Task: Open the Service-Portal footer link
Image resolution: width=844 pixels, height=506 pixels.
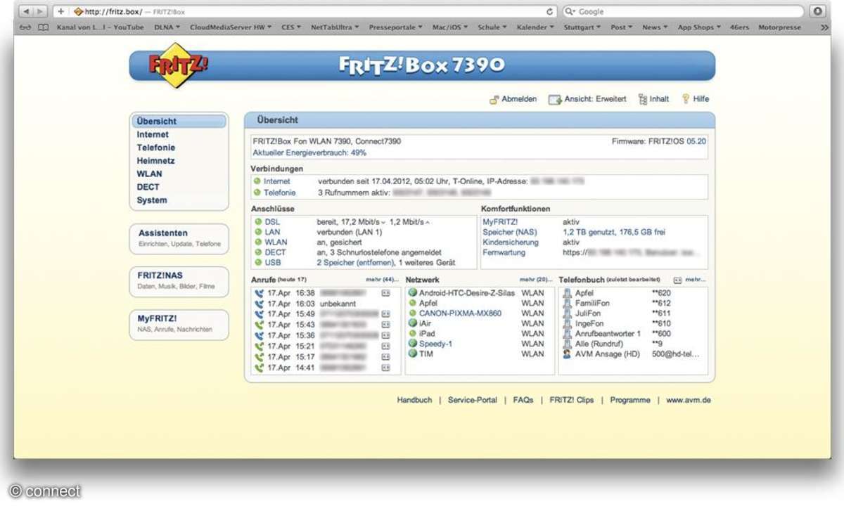Action: [x=473, y=400]
